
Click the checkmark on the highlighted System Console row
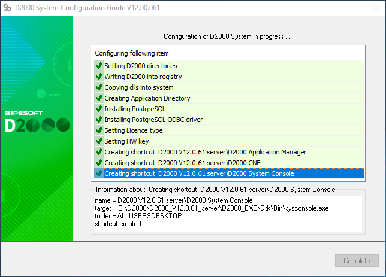(x=99, y=173)
